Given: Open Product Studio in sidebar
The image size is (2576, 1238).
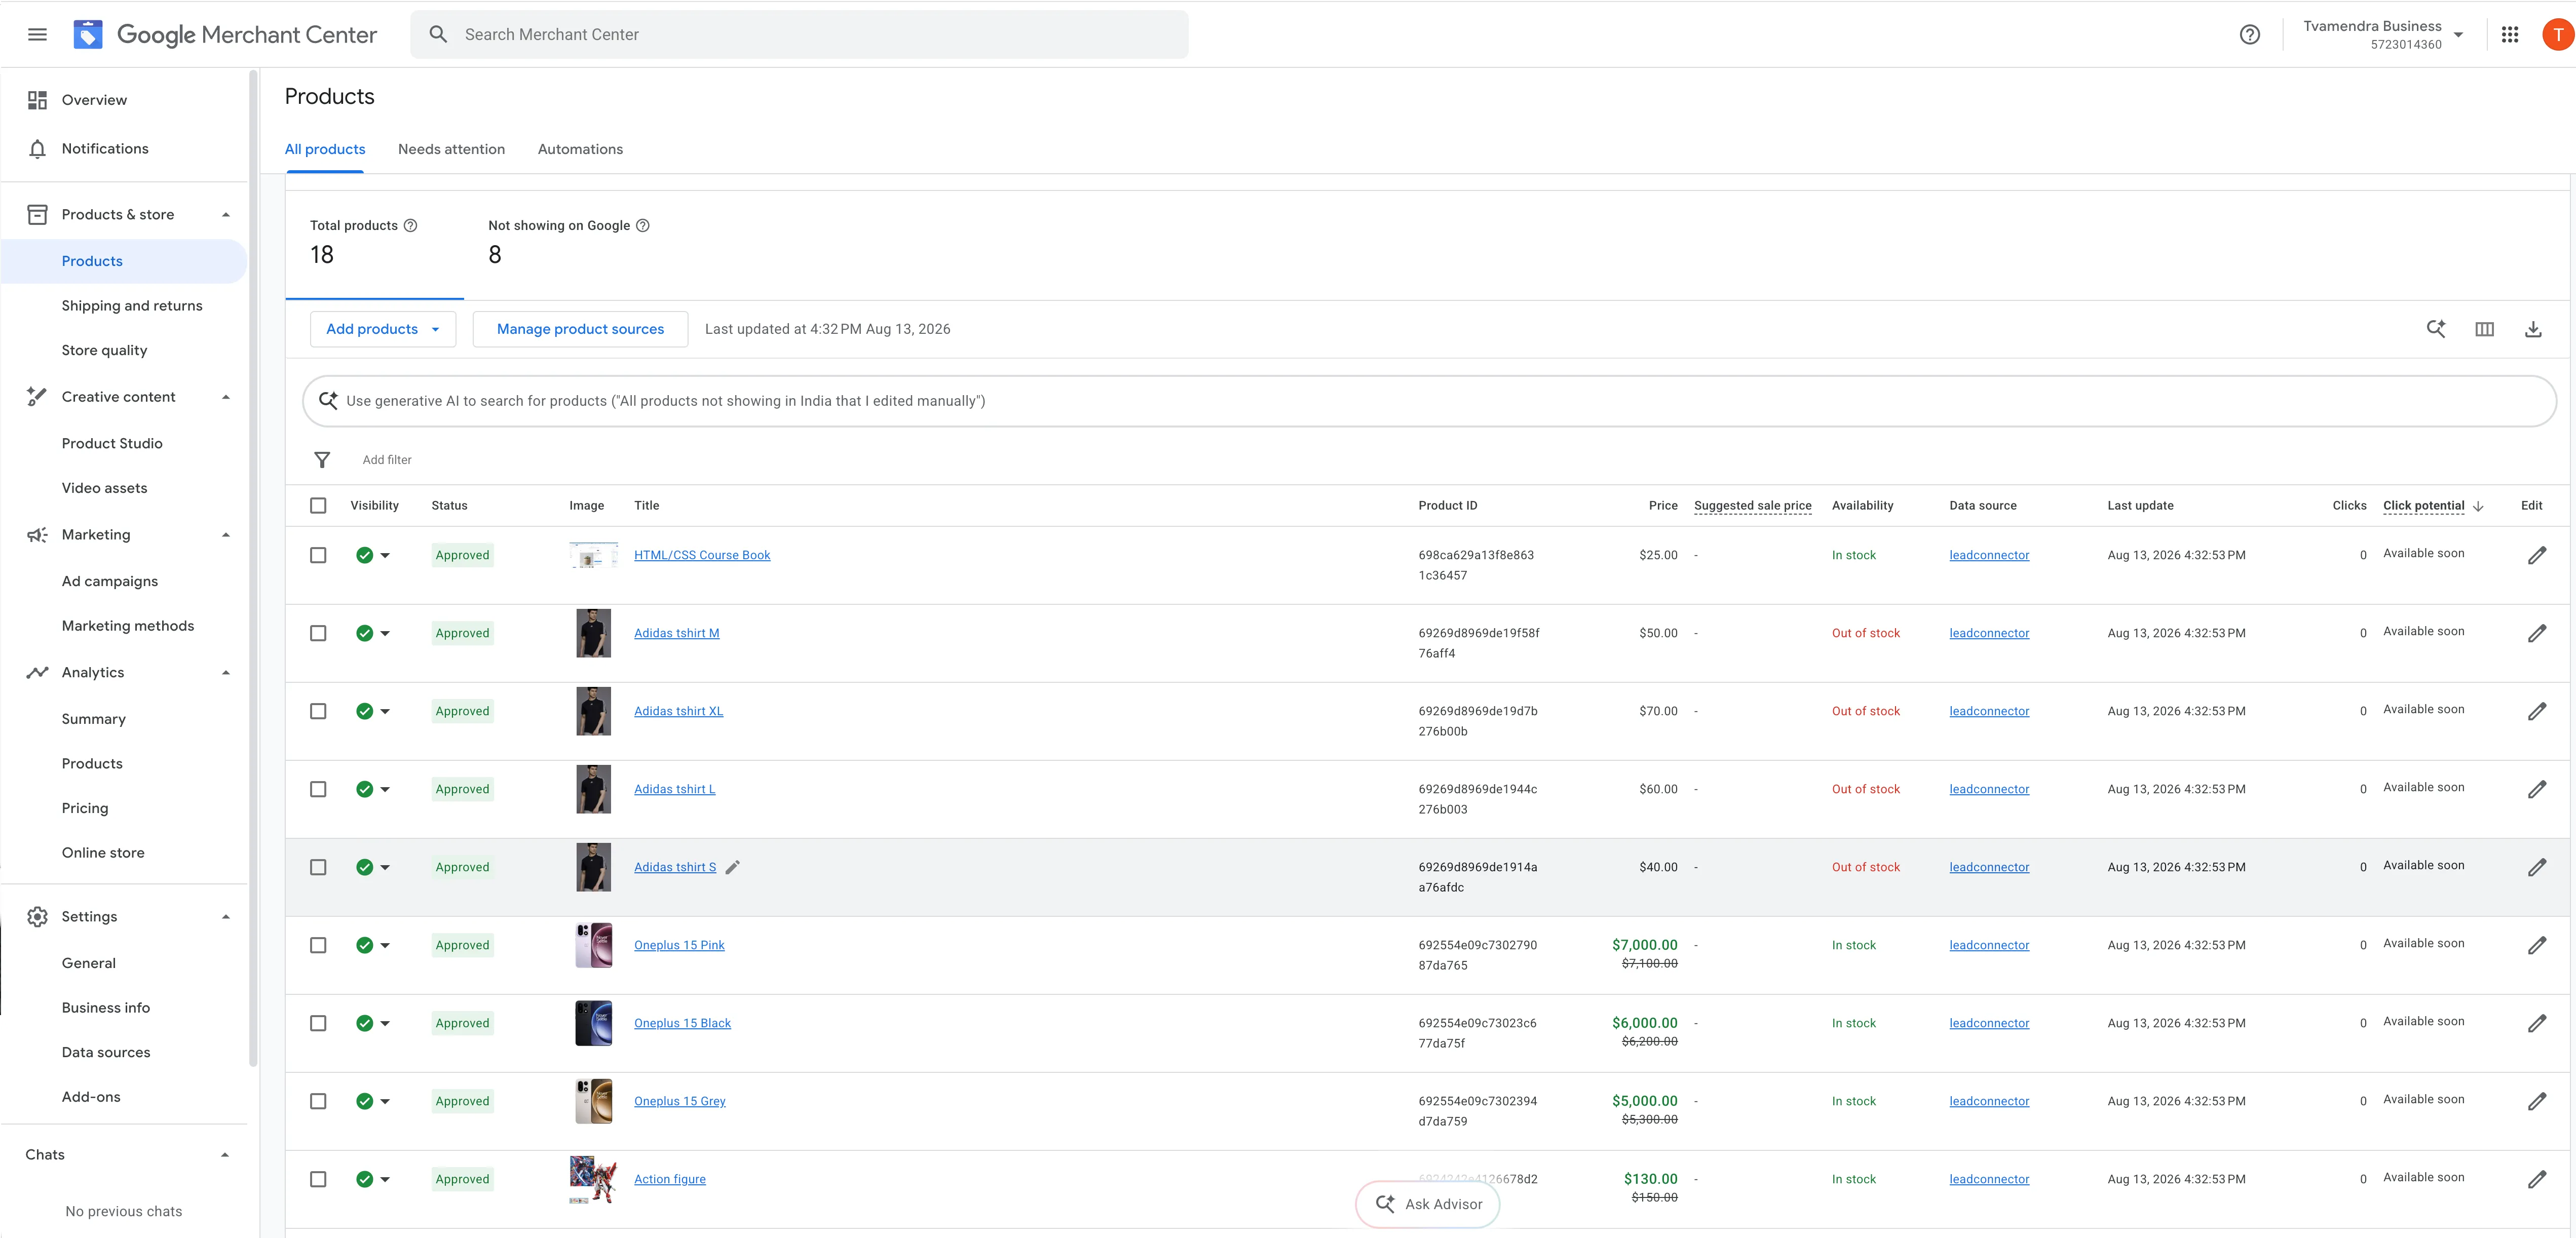Looking at the screenshot, I should pos(112,444).
